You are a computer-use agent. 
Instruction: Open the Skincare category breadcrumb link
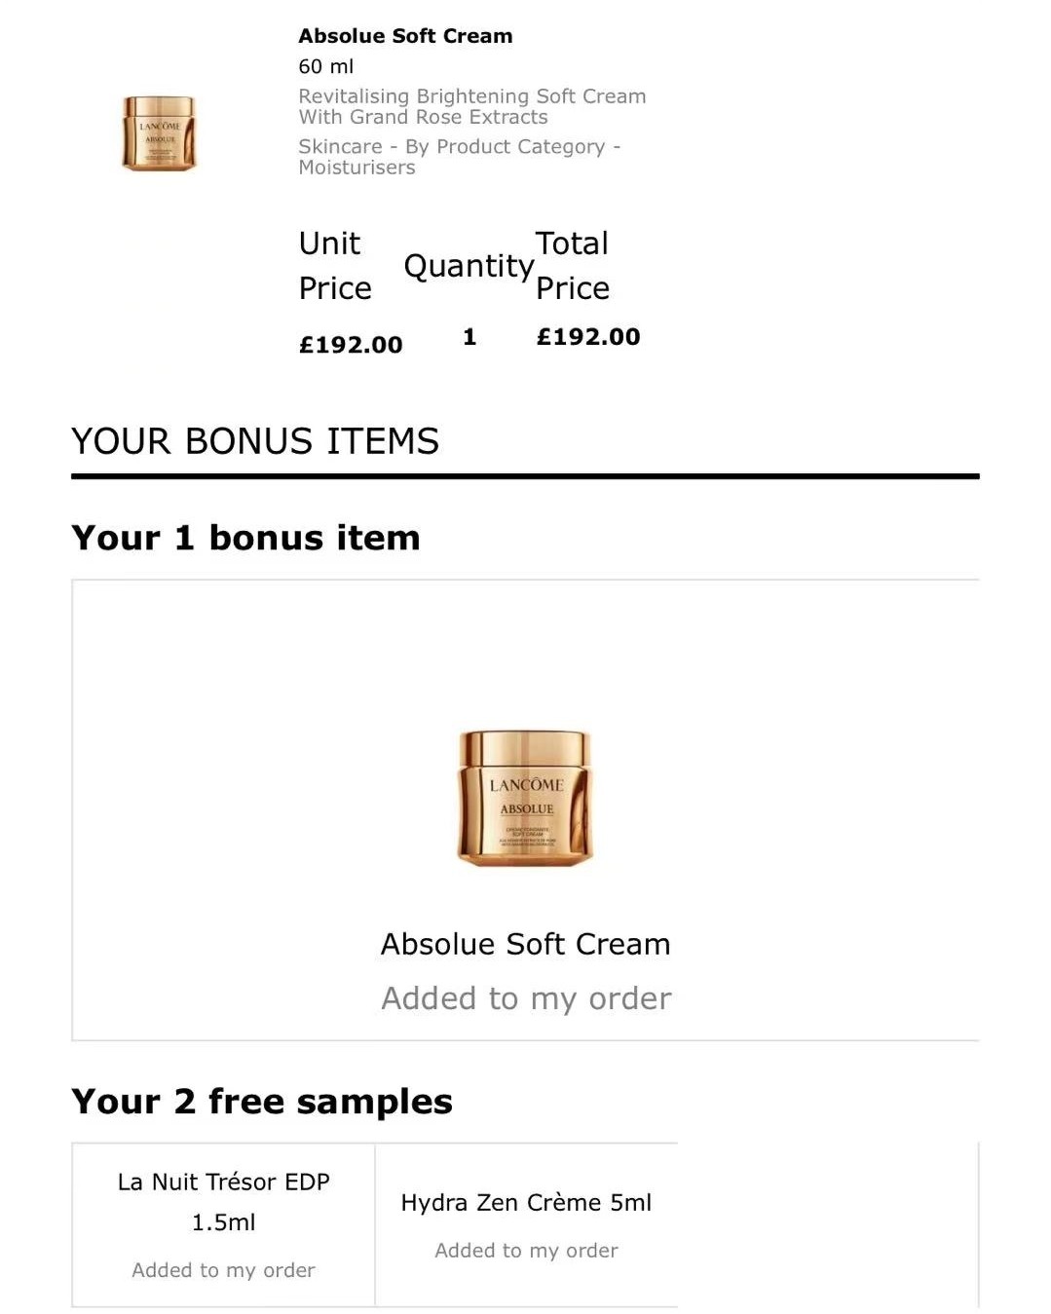(460, 157)
